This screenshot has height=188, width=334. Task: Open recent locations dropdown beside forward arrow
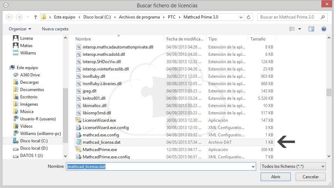pyautogui.click(x=28, y=17)
